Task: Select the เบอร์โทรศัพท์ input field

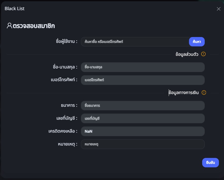Action: pyautogui.click(x=143, y=80)
